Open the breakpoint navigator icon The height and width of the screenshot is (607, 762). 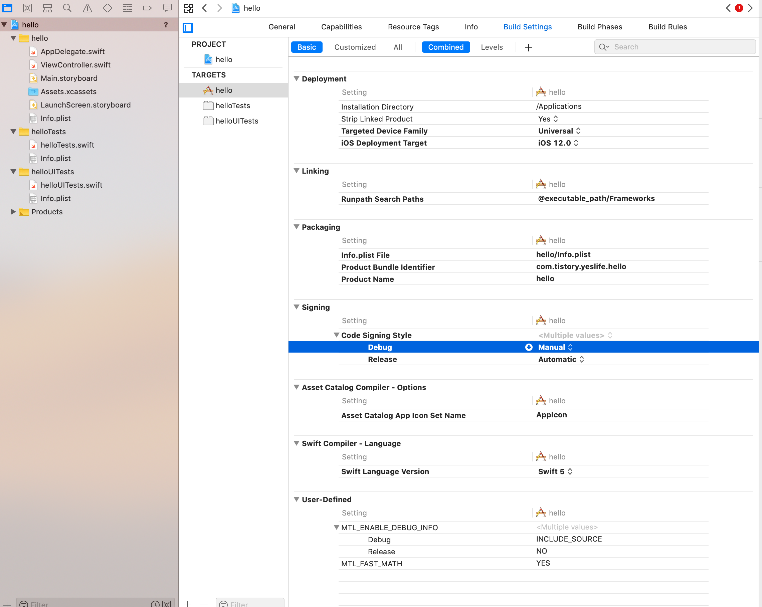point(147,8)
